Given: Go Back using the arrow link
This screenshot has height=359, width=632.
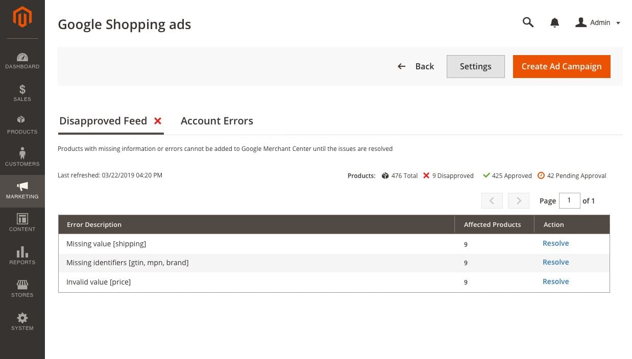Looking at the screenshot, I should pos(416,66).
